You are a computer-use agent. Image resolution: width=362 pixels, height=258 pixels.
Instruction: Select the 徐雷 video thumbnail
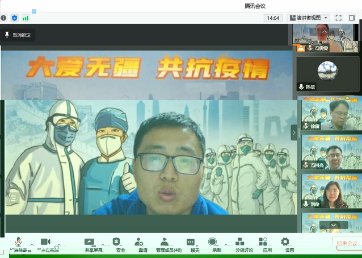click(x=331, y=113)
